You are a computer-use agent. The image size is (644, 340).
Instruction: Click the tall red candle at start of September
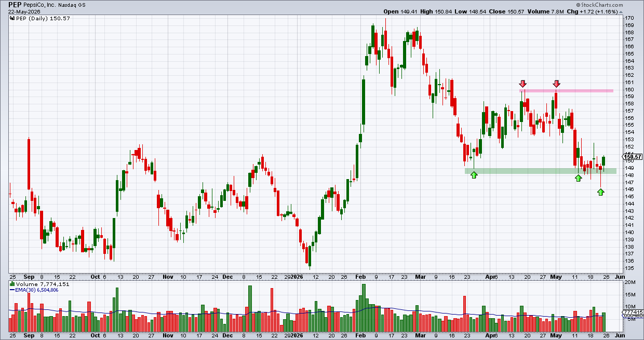[29, 164]
